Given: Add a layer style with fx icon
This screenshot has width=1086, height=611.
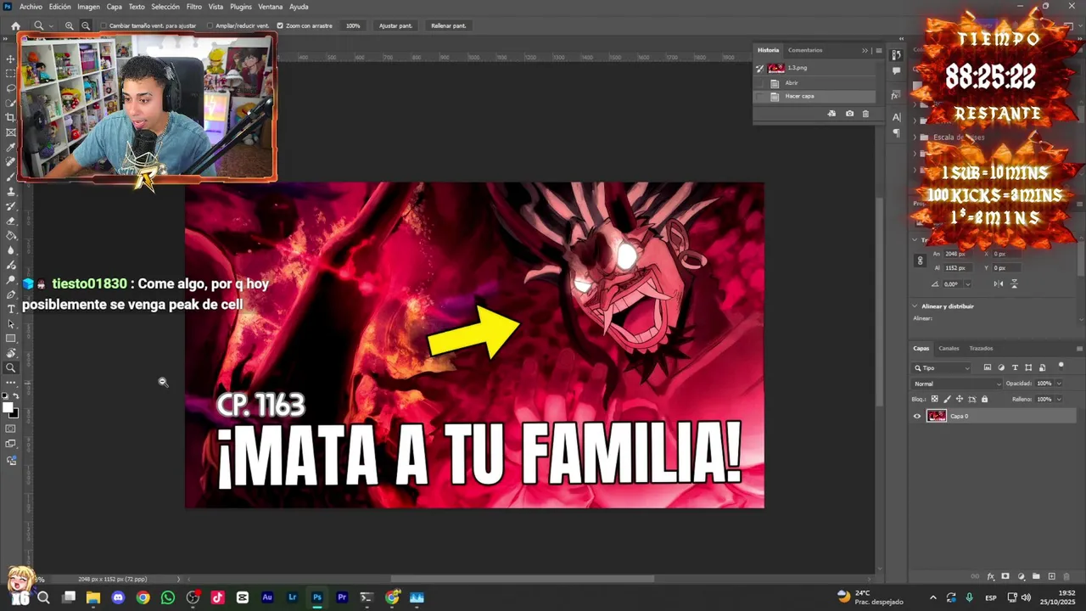Looking at the screenshot, I should [x=990, y=576].
